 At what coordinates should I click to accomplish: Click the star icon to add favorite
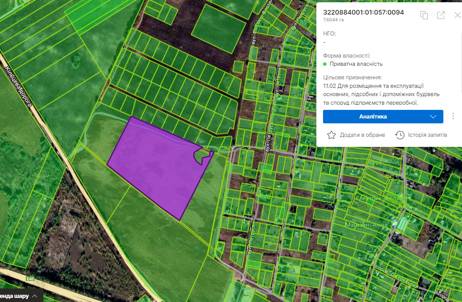[x=331, y=135]
